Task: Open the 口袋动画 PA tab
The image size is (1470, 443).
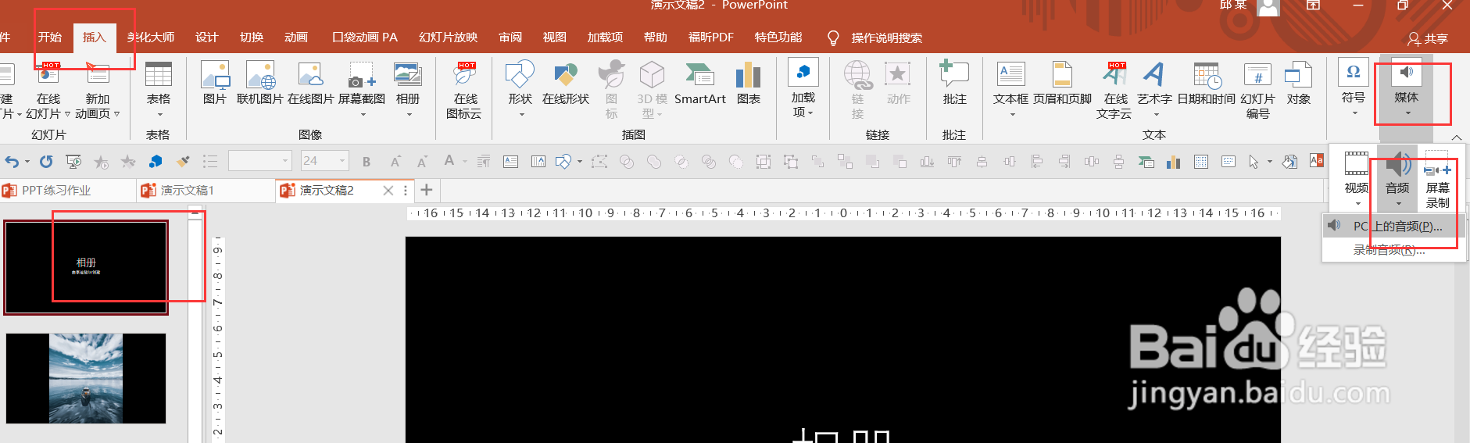Action: coord(364,38)
